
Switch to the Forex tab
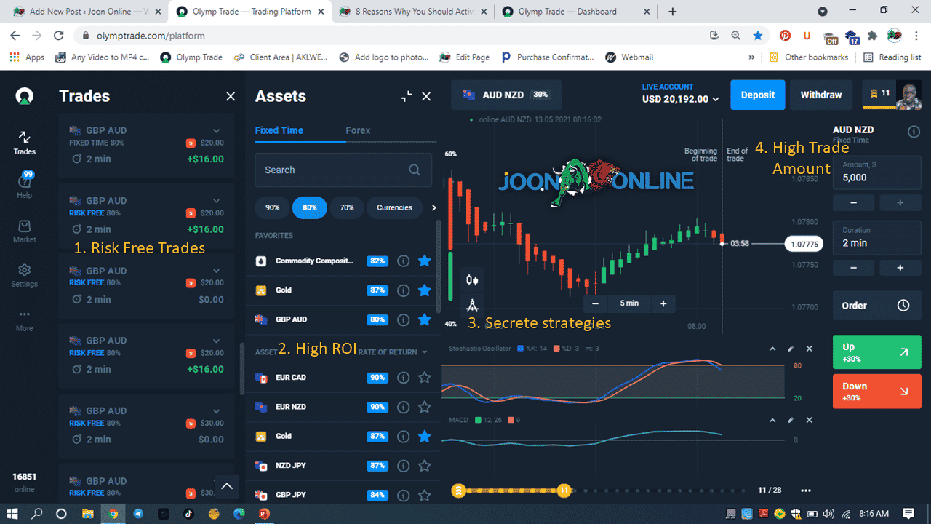[358, 130]
